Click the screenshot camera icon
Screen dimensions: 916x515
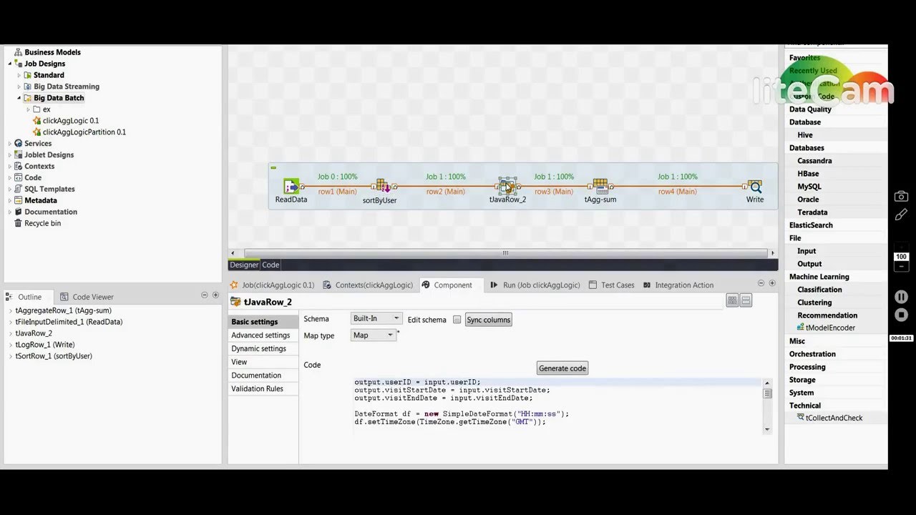pyautogui.click(x=901, y=196)
